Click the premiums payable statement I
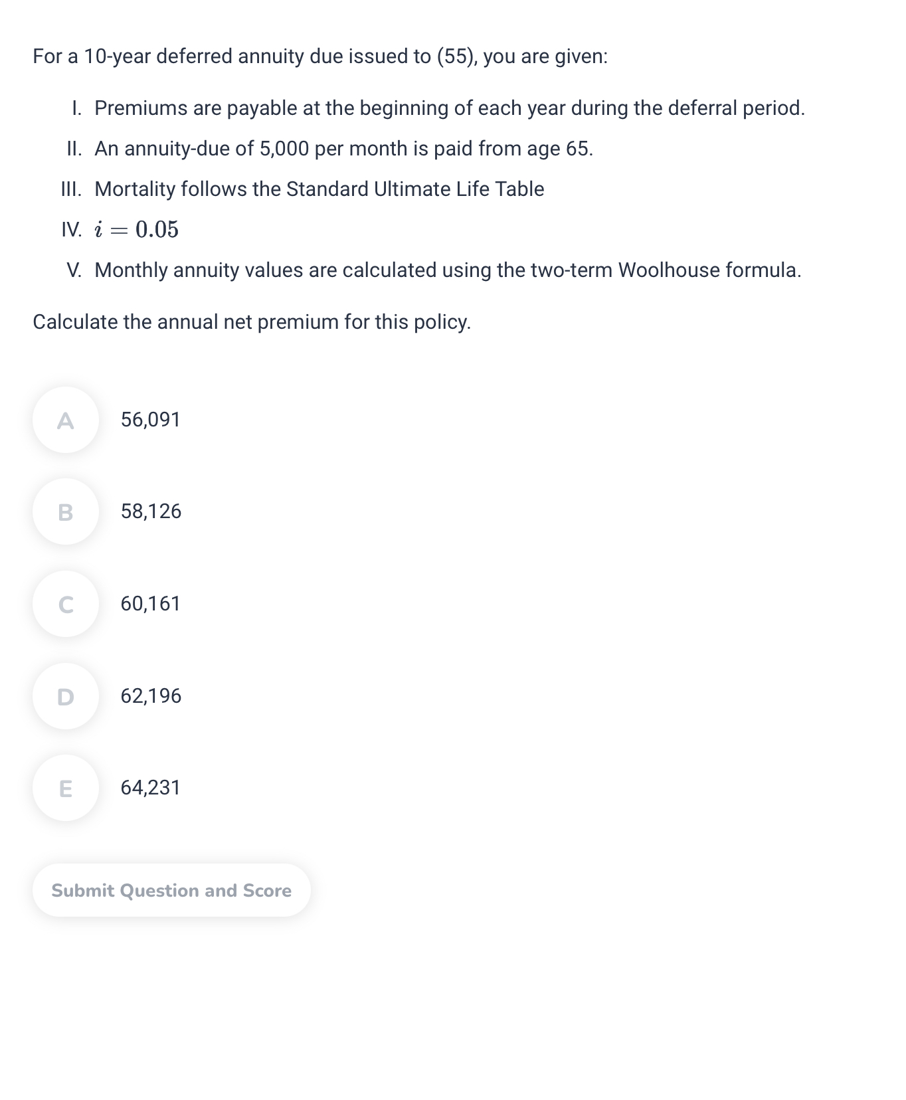Viewport: 906px width, 1100px height. pos(450,108)
